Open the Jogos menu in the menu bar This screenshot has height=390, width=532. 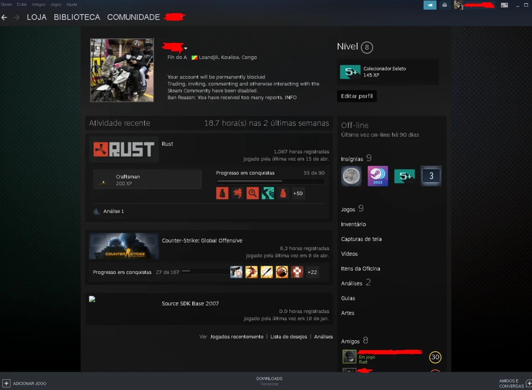pos(56,4)
